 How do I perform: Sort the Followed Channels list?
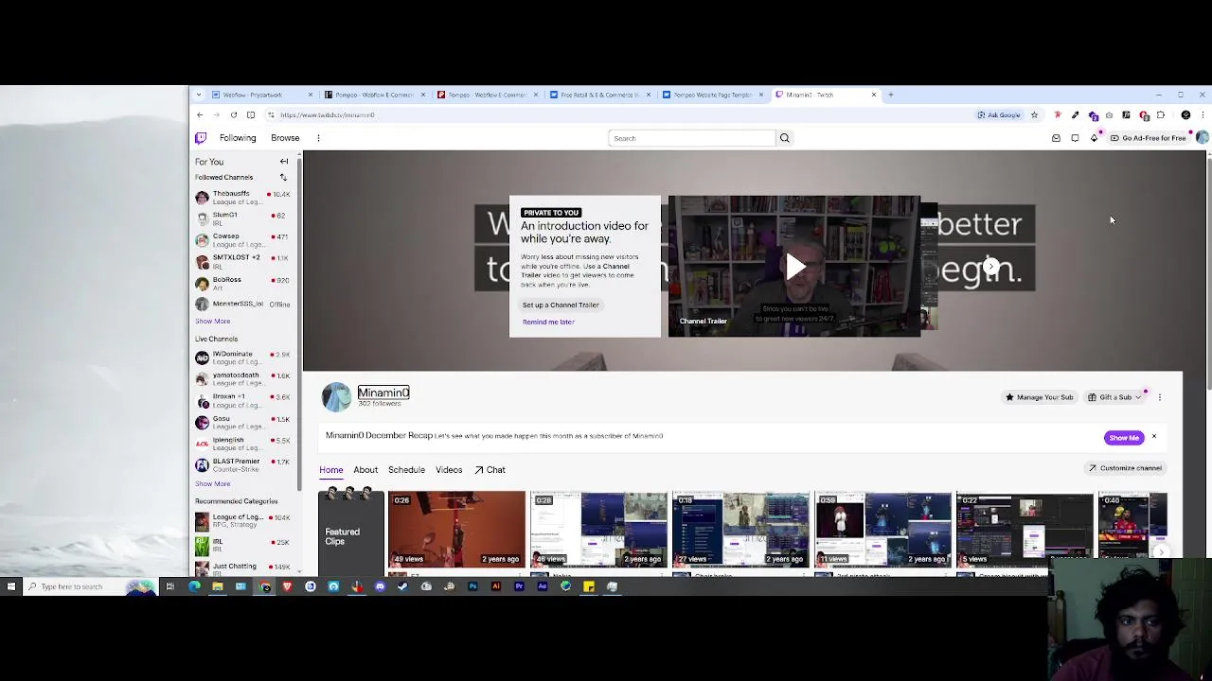(x=283, y=177)
